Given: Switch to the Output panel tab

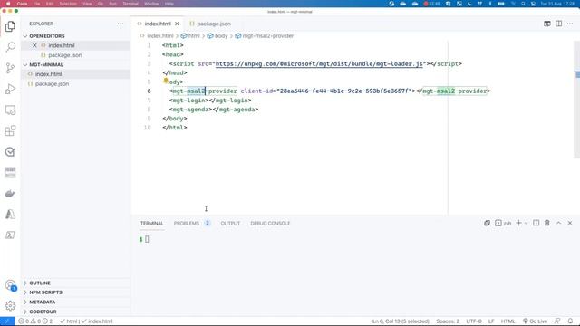Looking at the screenshot, I should coord(230,224).
